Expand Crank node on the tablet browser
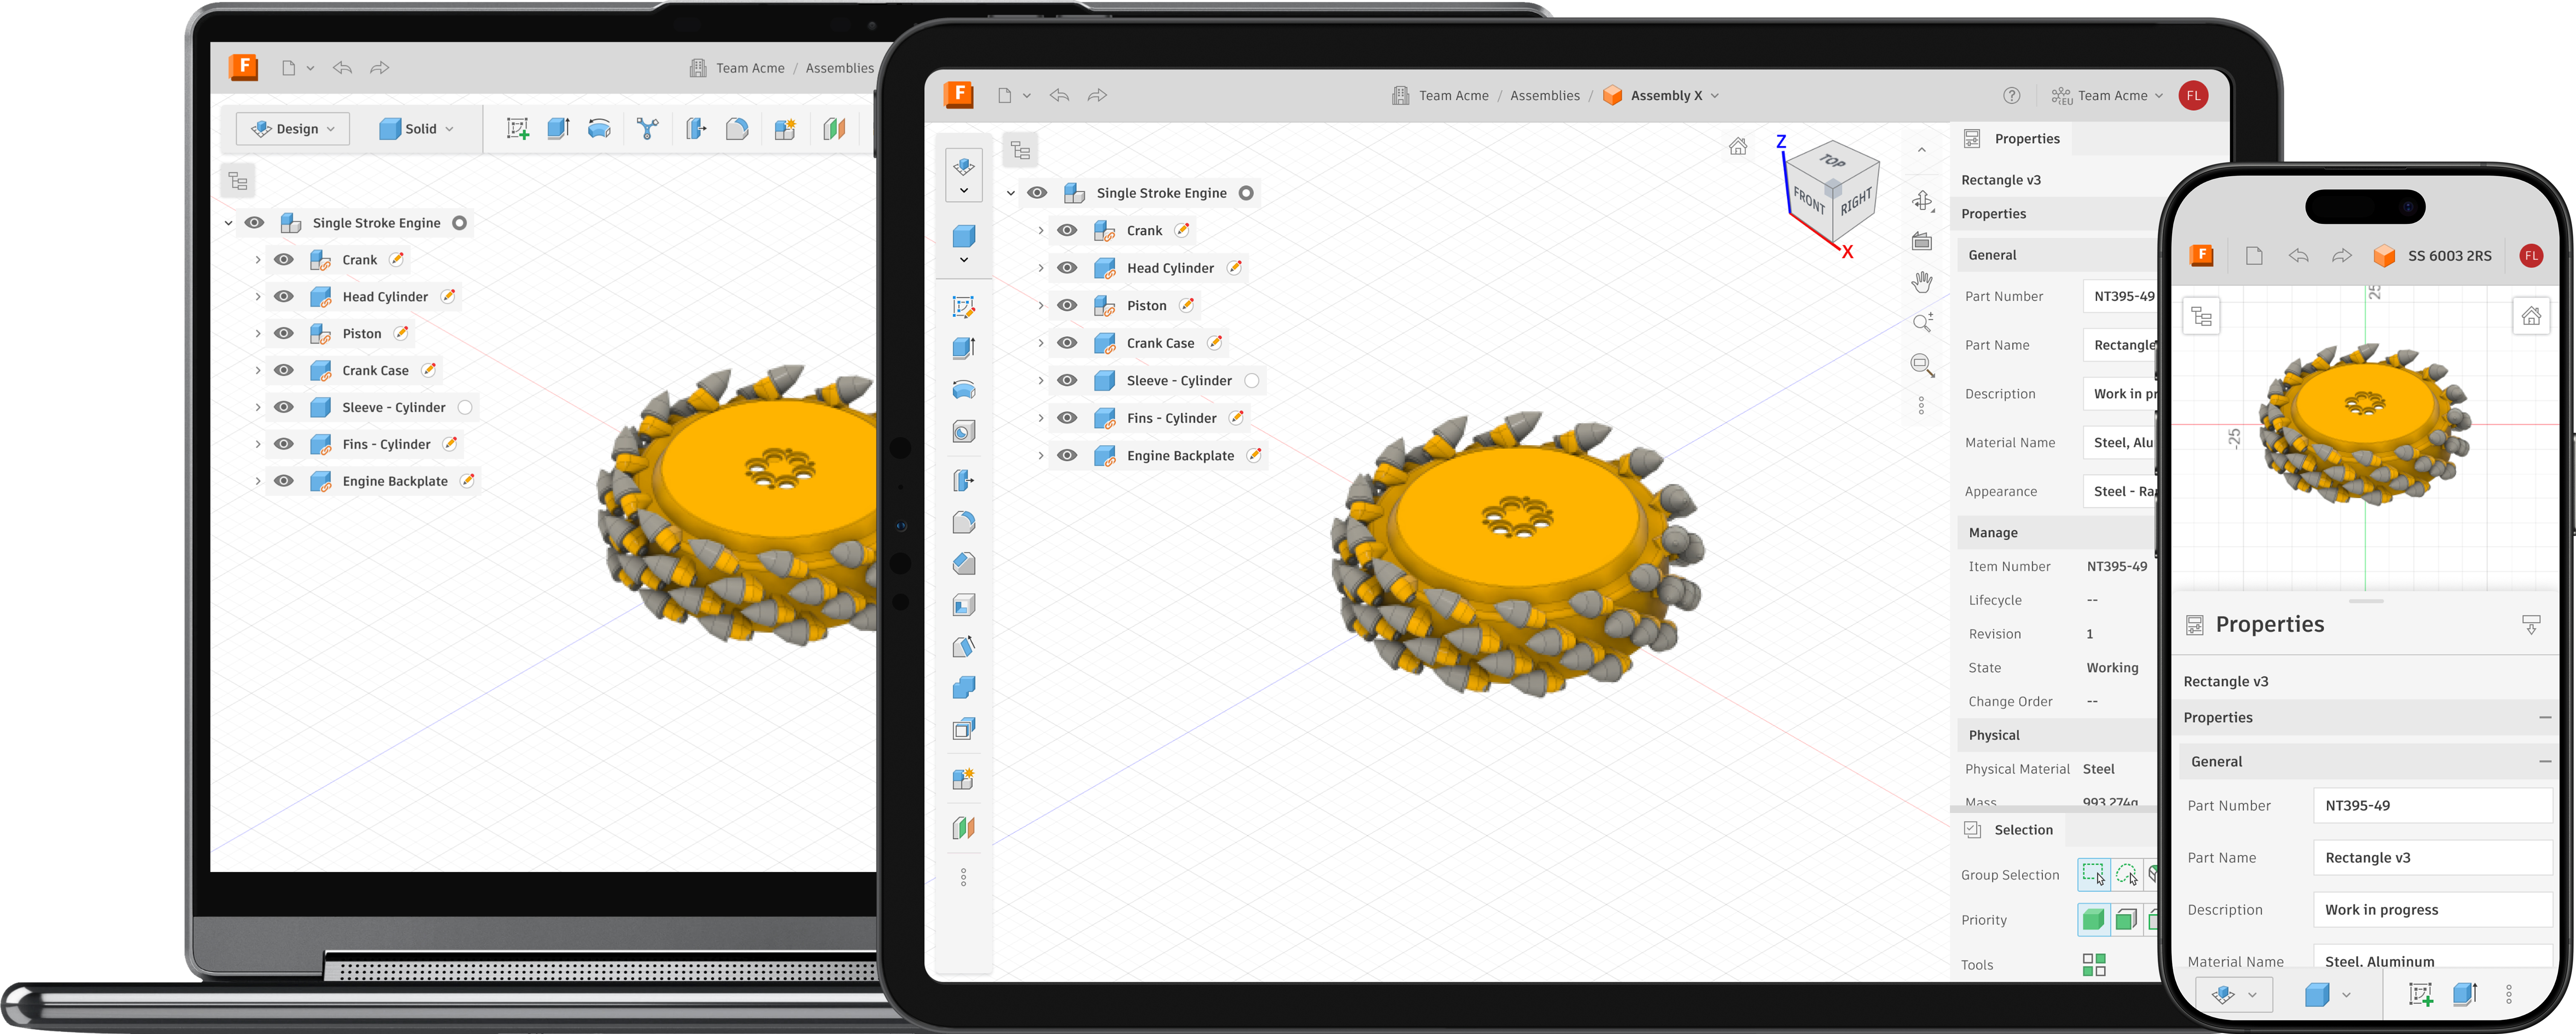The image size is (2576, 1034). (x=1040, y=231)
